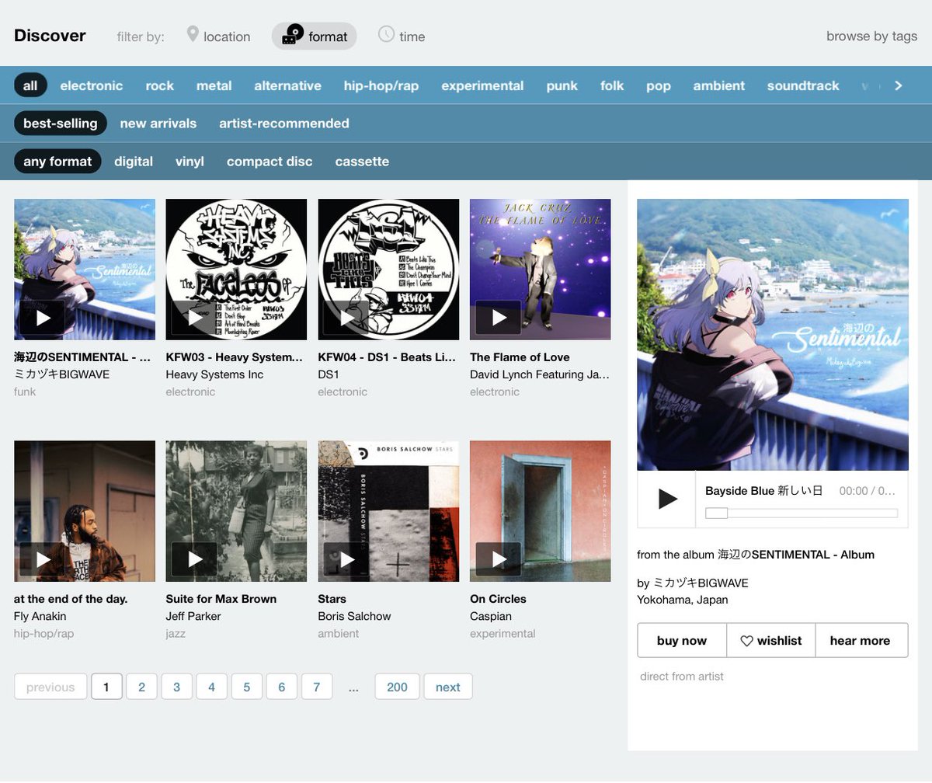This screenshot has height=783, width=932.
Task: Open the location filter
Action: coord(218,36)
